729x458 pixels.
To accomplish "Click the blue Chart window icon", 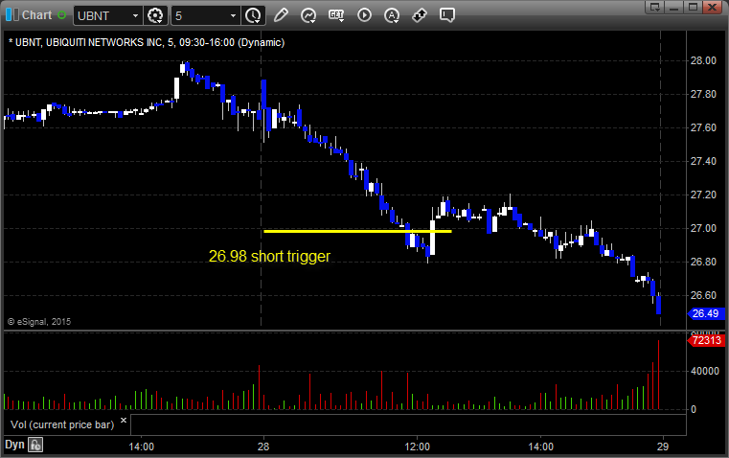I will pos(12,15).
